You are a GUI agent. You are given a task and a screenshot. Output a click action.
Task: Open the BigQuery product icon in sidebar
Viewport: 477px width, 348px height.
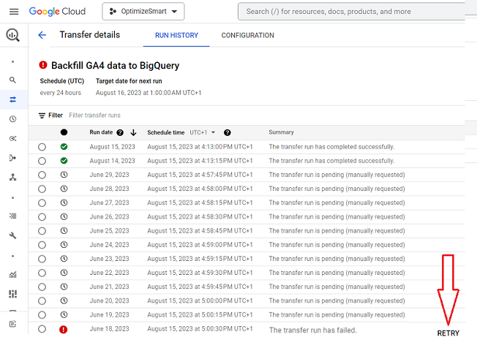(x=12, y=35)
